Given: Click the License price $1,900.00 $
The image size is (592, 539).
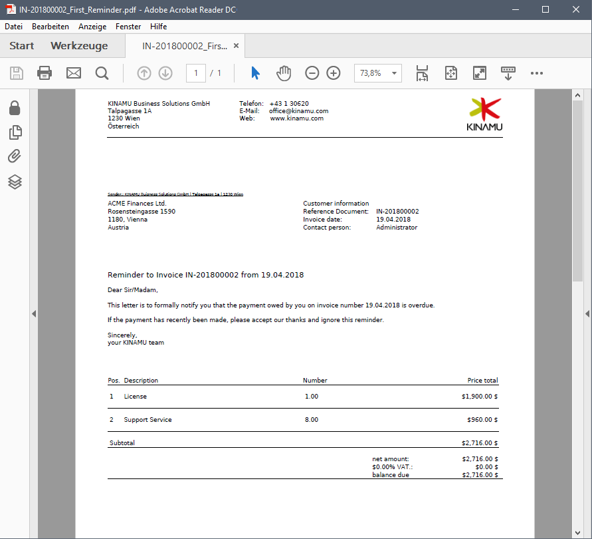Looking at the screenshot, I should (x=480, y=397).
